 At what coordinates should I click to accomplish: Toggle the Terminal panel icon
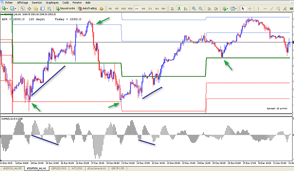(42, 8)
